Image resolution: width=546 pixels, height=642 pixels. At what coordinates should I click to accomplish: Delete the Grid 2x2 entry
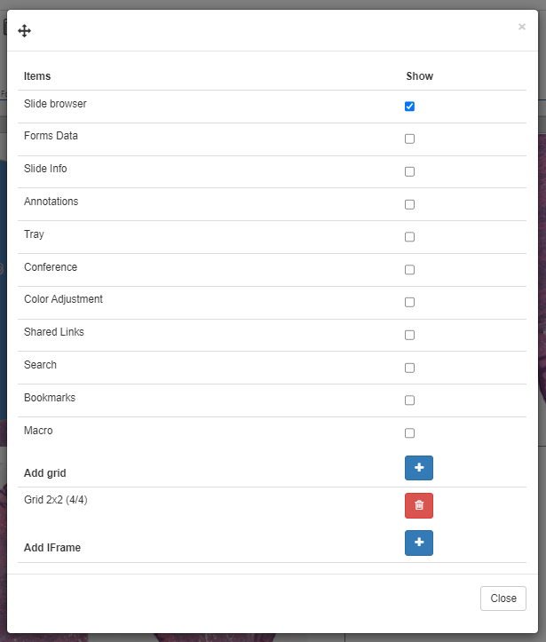[418, 505]
